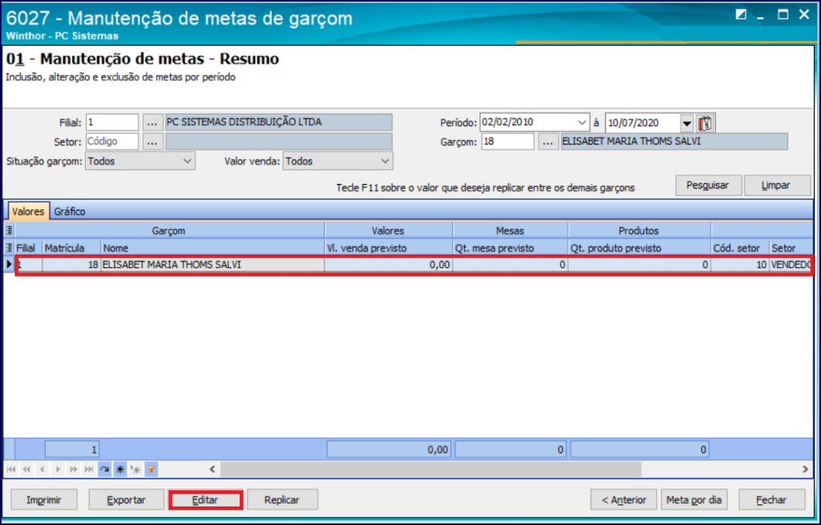This screenshot has height=525, width=821.
Task: Click the Imprimir button
Action: (x=44, y=500)
